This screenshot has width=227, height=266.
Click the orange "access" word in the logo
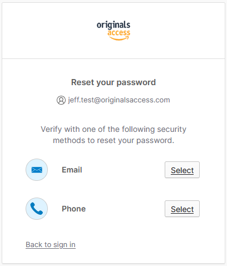point(119,32)
